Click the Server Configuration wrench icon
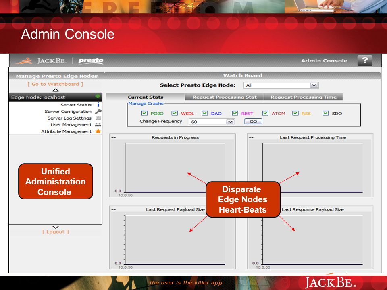Image resolution: width=387 pixels, height=290 pixels. pyautogui.click(x=98, y=112)
